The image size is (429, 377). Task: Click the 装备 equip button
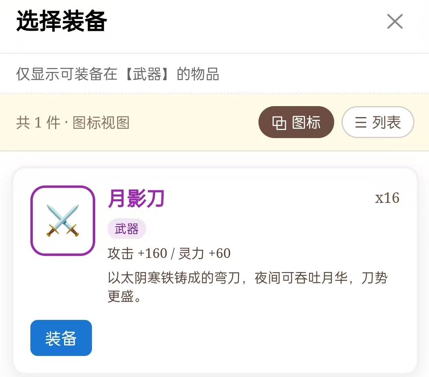point(61,338)
